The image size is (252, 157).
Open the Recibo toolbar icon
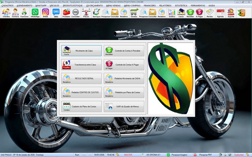(210, 13)
